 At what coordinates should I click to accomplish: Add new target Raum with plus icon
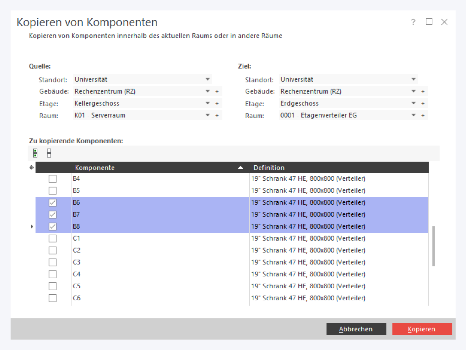coord(423,115)
